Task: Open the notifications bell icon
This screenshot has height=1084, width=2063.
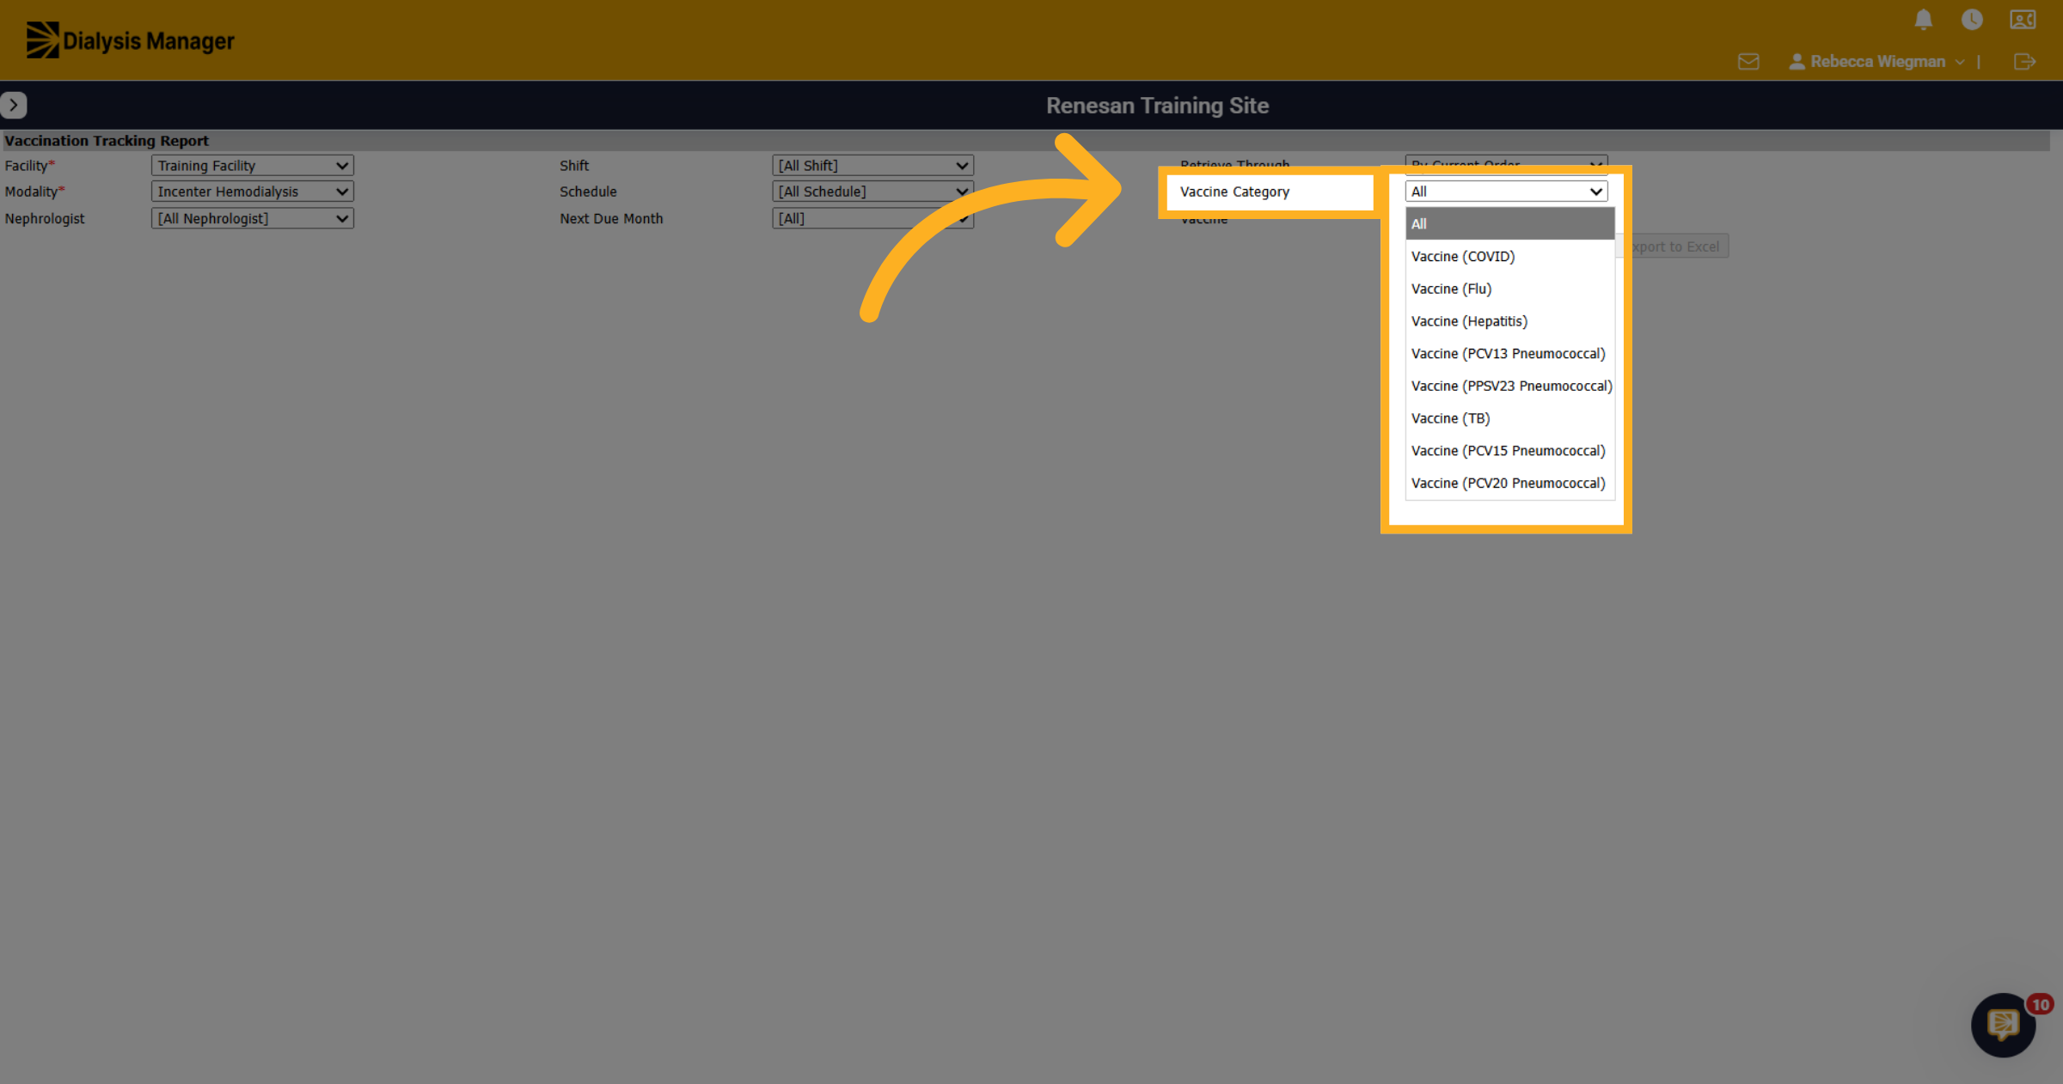Action: click(1924, 19)
